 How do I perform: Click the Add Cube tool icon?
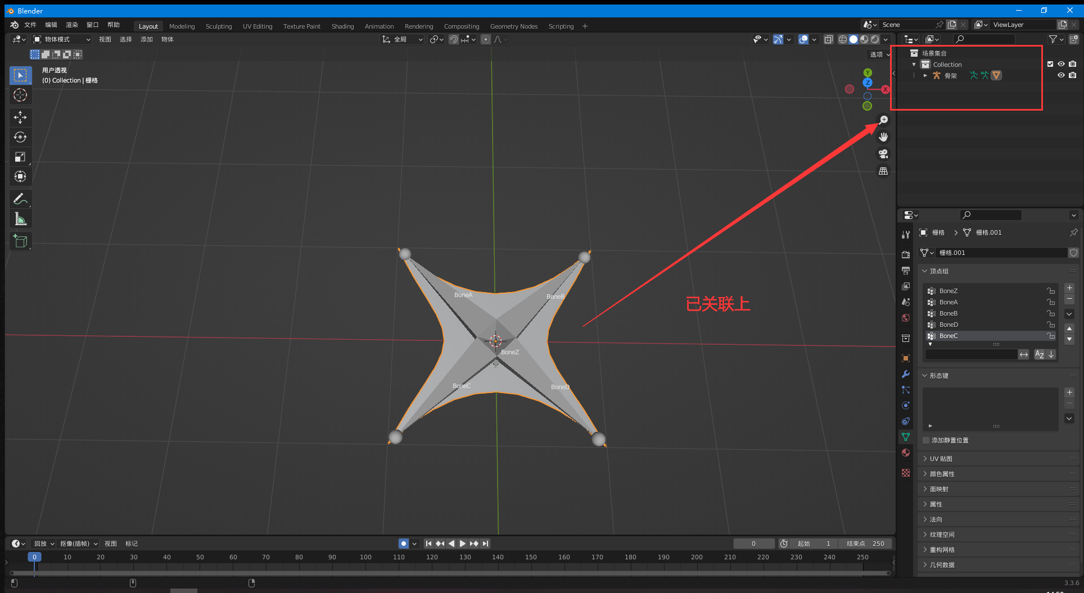[x=20, y=241]
